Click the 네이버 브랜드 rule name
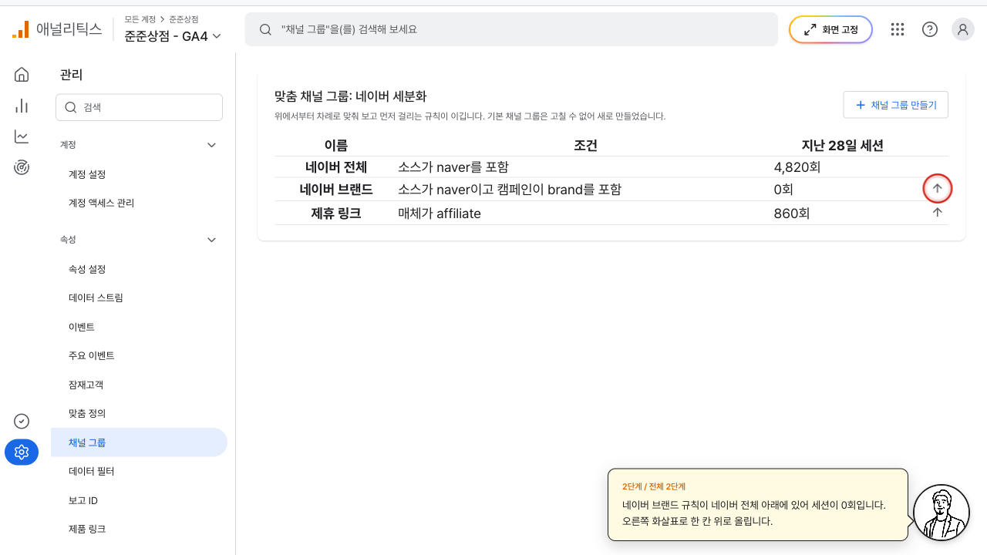Screen dimensions: 987x555 [x=335, y=190]
